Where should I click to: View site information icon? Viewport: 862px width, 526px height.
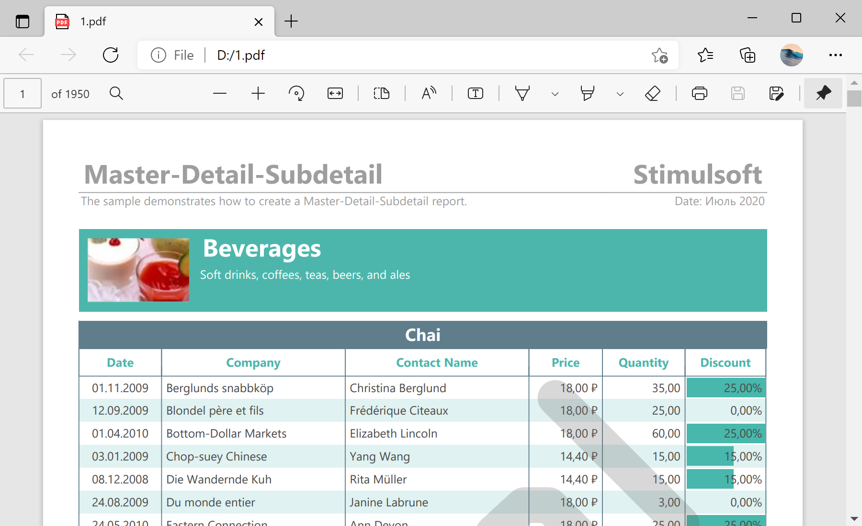click(159, 55)
